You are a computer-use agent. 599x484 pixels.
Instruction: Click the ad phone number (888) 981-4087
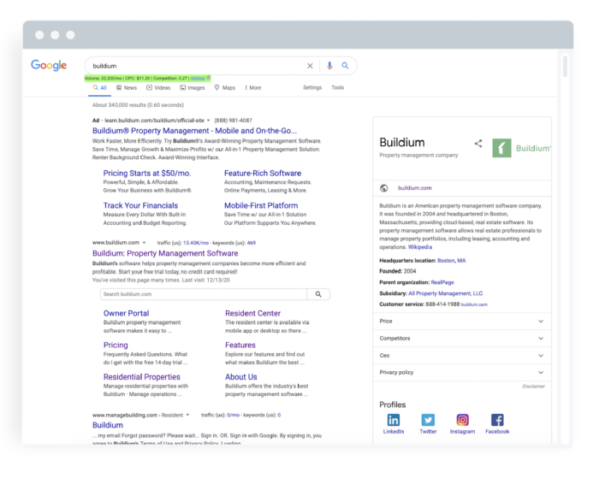[233, 121]
